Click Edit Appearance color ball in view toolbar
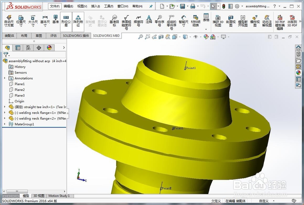The width and height of the screenshot is (304, 205). (x=206, y=37)
